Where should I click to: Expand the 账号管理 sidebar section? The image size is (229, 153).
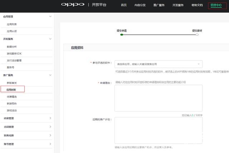coord(50,144)
